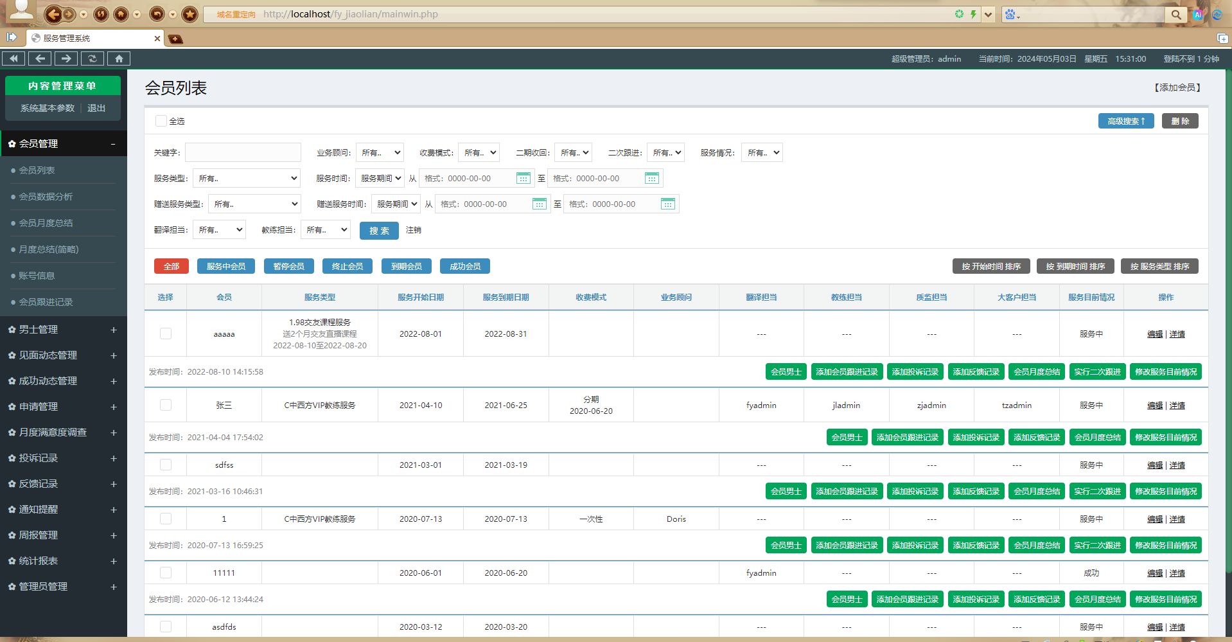The width and height of the screenshot is (1232, 642).
Task: Show 全部 members with red button
Action: pos(172,266)
